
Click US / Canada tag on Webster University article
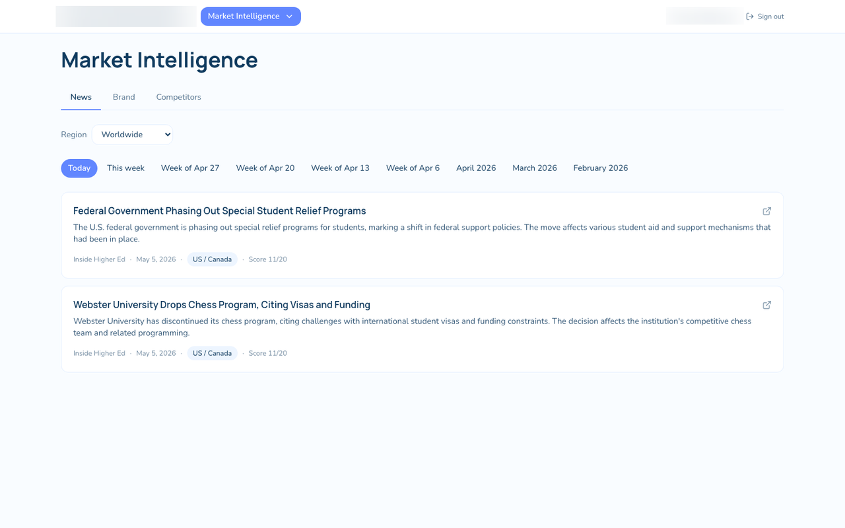[212, 353]
